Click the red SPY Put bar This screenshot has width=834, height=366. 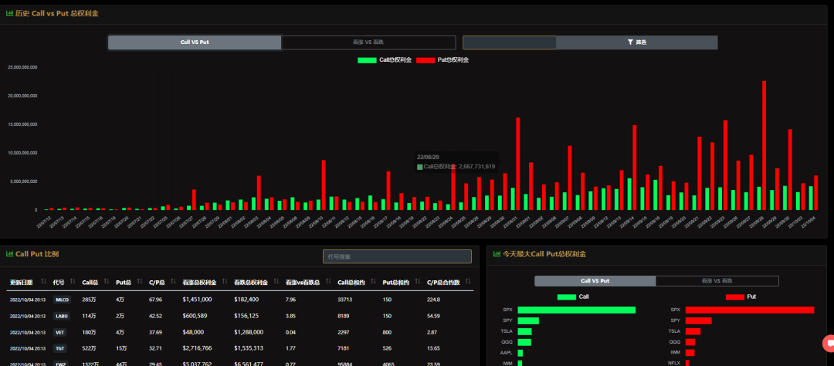click(698, 320)
